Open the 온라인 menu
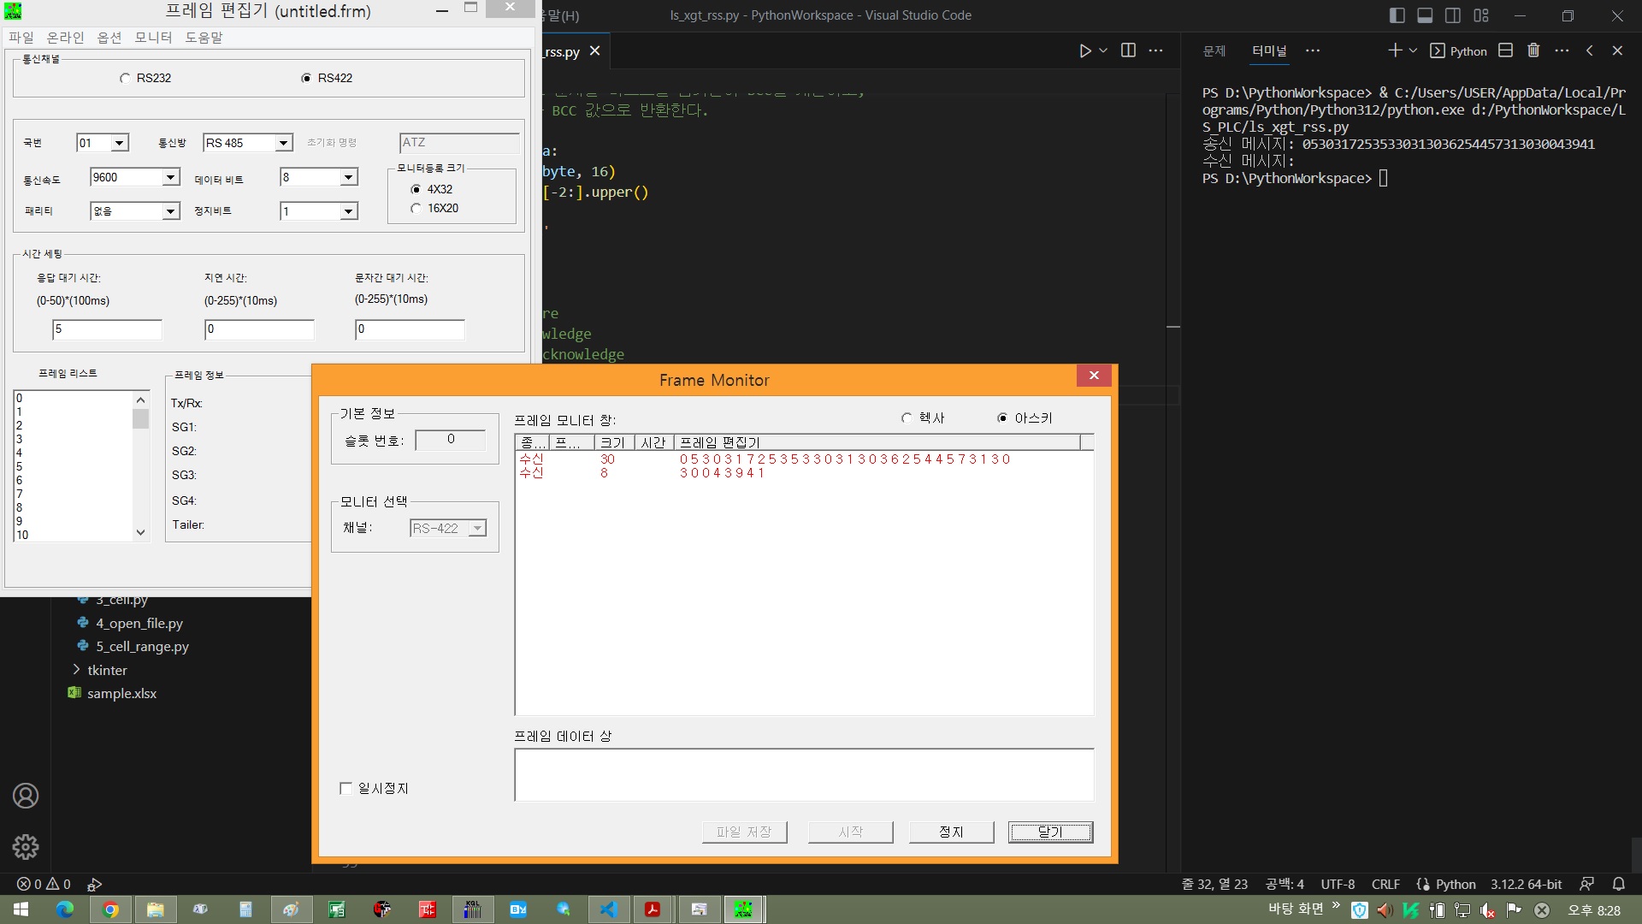 pyautogui.click(x=65, y=38)
